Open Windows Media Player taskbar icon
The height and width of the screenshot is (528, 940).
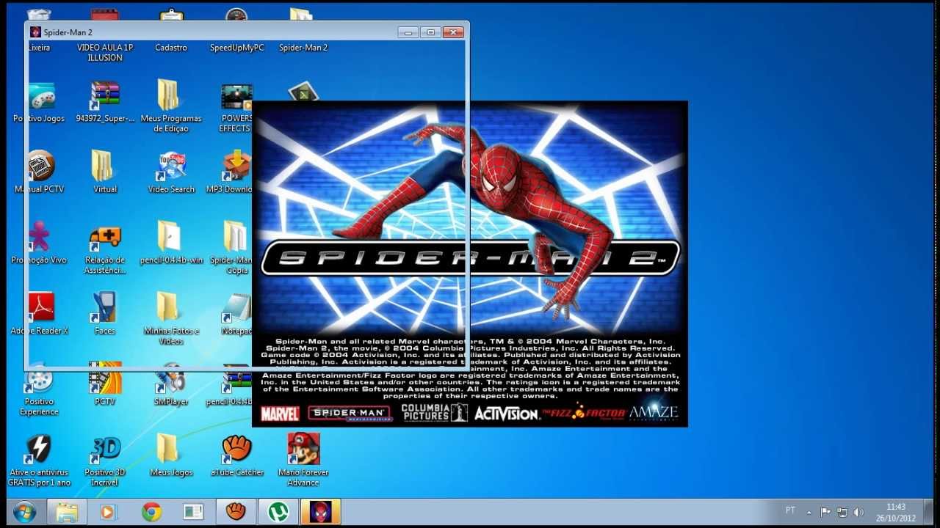[108, 511]
